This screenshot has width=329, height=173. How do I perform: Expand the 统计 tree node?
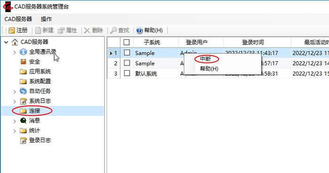[15, 131]
